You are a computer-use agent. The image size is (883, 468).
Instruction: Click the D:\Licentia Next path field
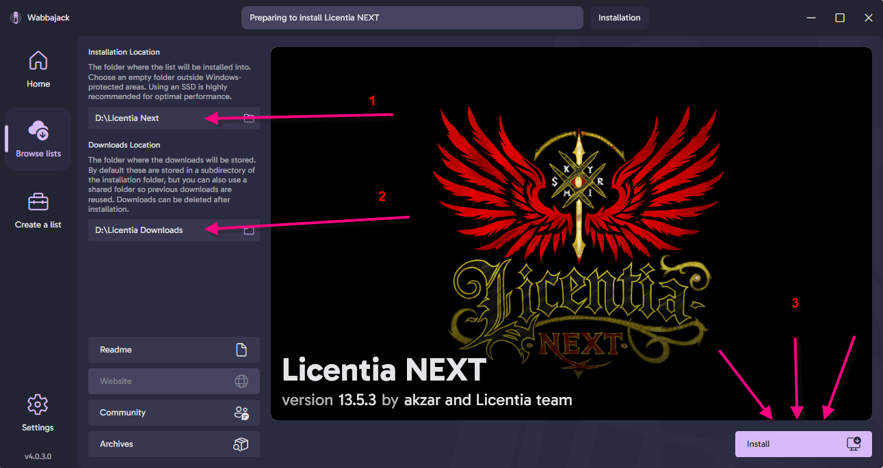coord(157,118)
